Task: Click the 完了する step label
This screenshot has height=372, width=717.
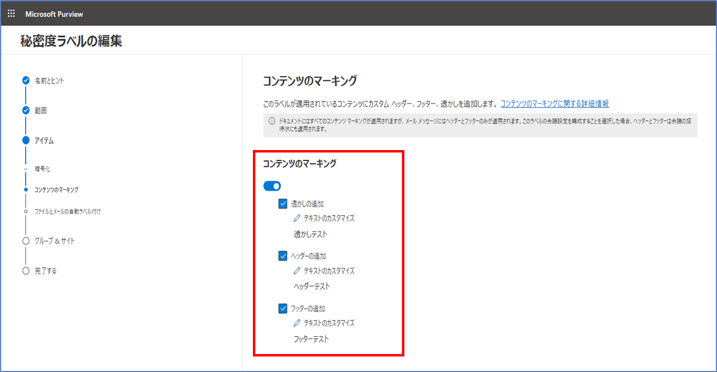Action: pyautogui.click(x=46, y=271)
